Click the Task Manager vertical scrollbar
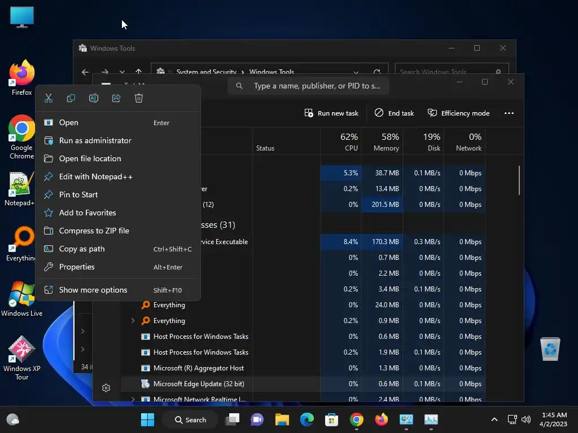The height and width of the screenshot is (433, 578). [x=519, y=180]
